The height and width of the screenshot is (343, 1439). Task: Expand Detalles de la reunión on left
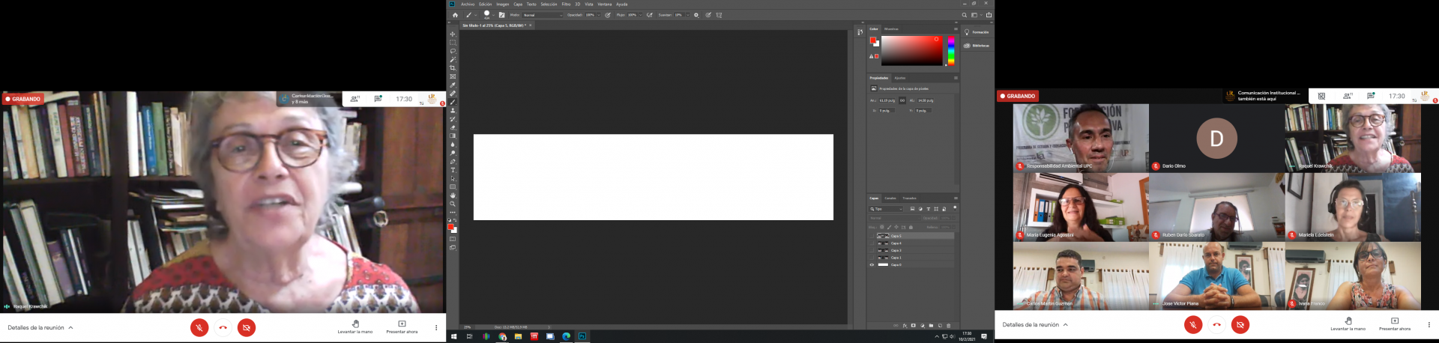coord(40,328)
